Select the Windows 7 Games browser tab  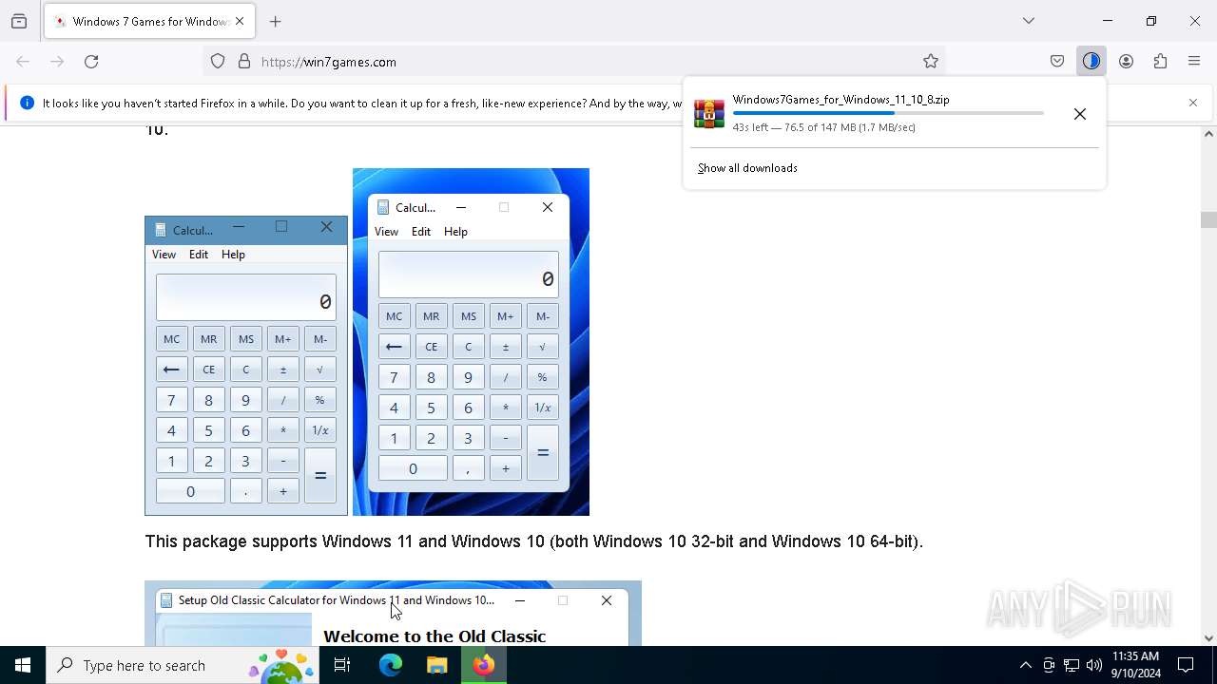click(x=149, y=21)
